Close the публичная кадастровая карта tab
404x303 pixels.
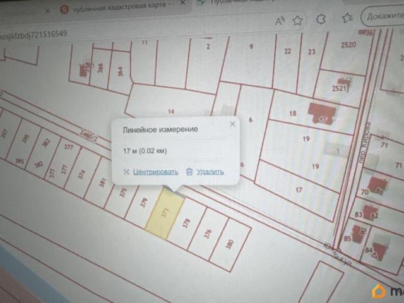click(x=182, y=3)
